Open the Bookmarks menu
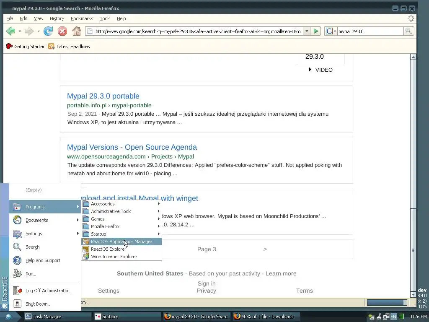 (82, 18)
